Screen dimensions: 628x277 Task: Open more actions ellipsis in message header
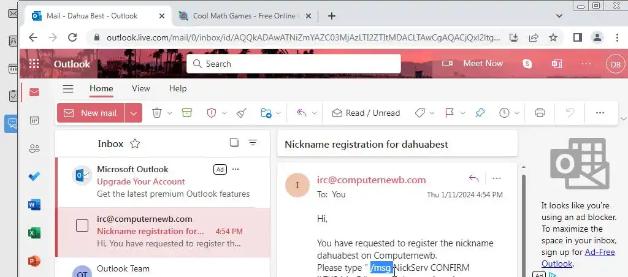tap(497, 178)
